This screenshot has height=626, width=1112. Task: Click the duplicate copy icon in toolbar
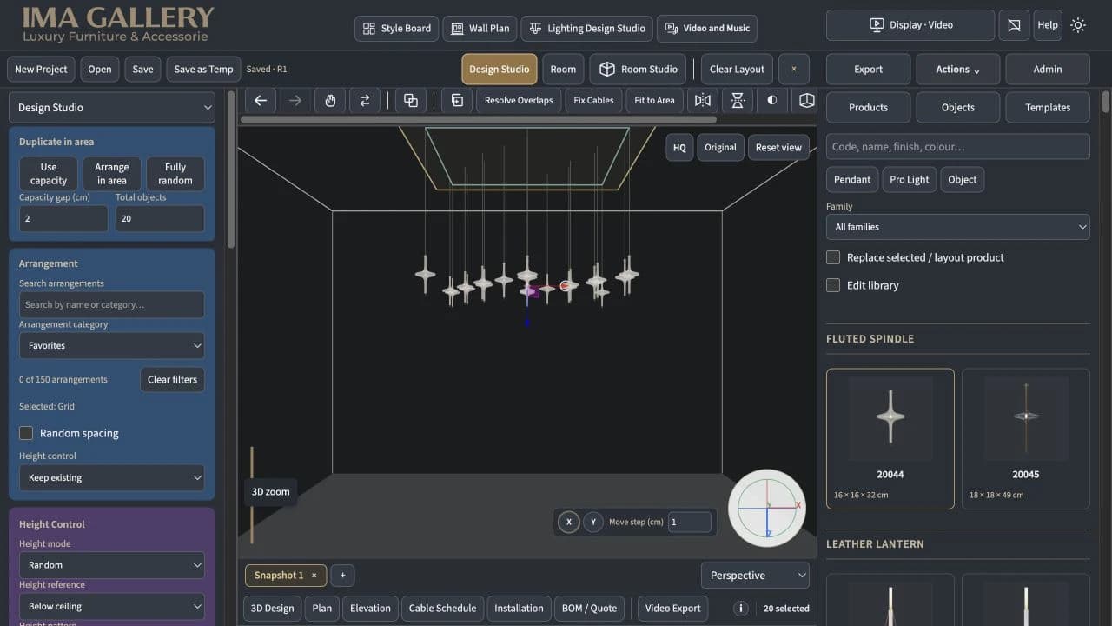pyautogui.click(x=457, y=100)
